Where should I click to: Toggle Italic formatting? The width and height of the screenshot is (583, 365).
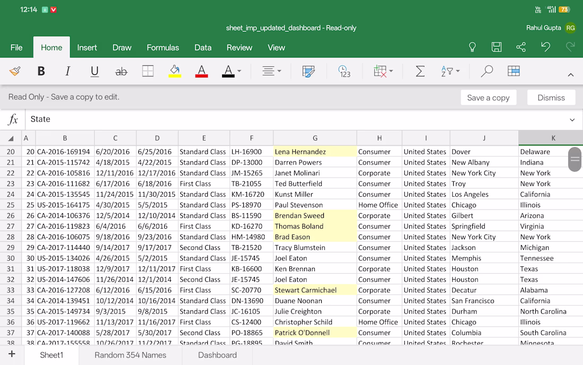click(68, 71)
